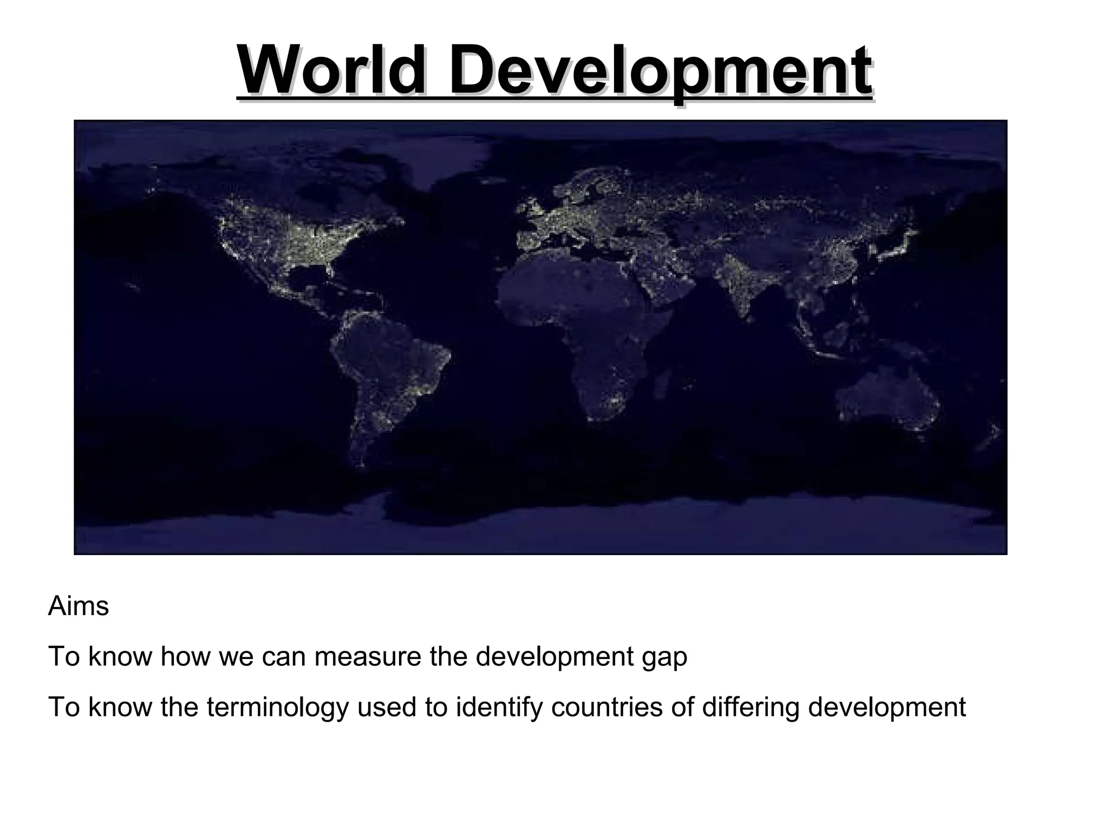Click the 'measure the development gap' sentence
This screenshot has height=831, width=1109.
[367, 656]
